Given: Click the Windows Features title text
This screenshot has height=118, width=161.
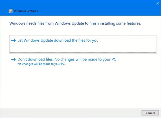Looking at the screenshot, I should point(26,11).
